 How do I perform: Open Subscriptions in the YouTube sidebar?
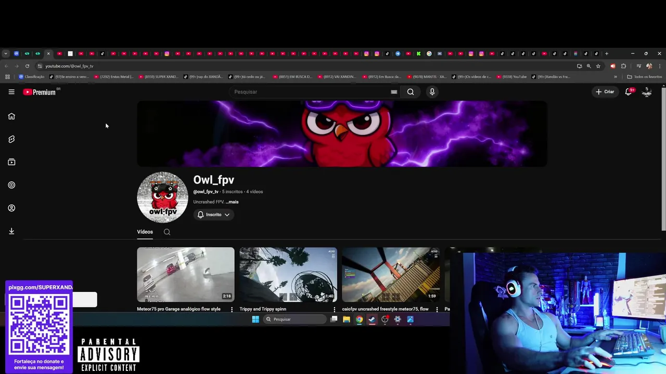coord(11,162)
